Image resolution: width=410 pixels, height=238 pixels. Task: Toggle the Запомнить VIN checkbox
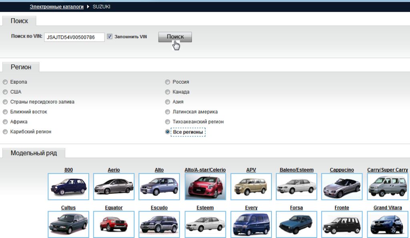[x=110, y=36]
